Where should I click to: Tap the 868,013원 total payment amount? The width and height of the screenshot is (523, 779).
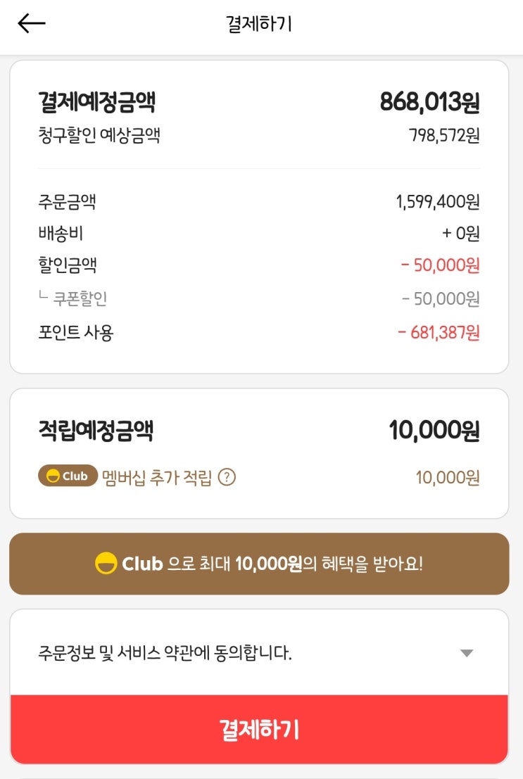[429, 103]
